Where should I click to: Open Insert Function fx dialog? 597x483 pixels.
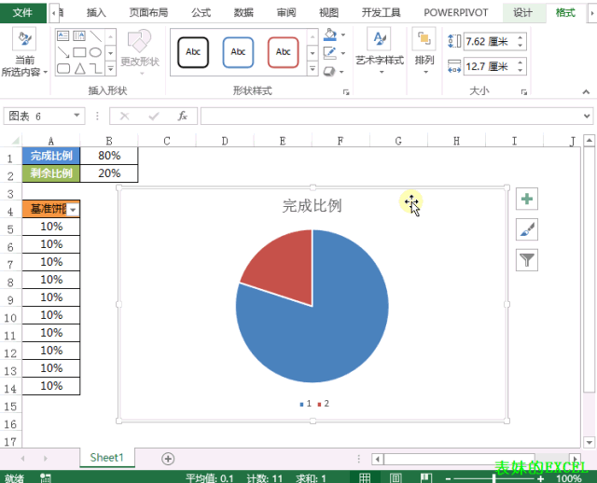(x=183, y=116)
